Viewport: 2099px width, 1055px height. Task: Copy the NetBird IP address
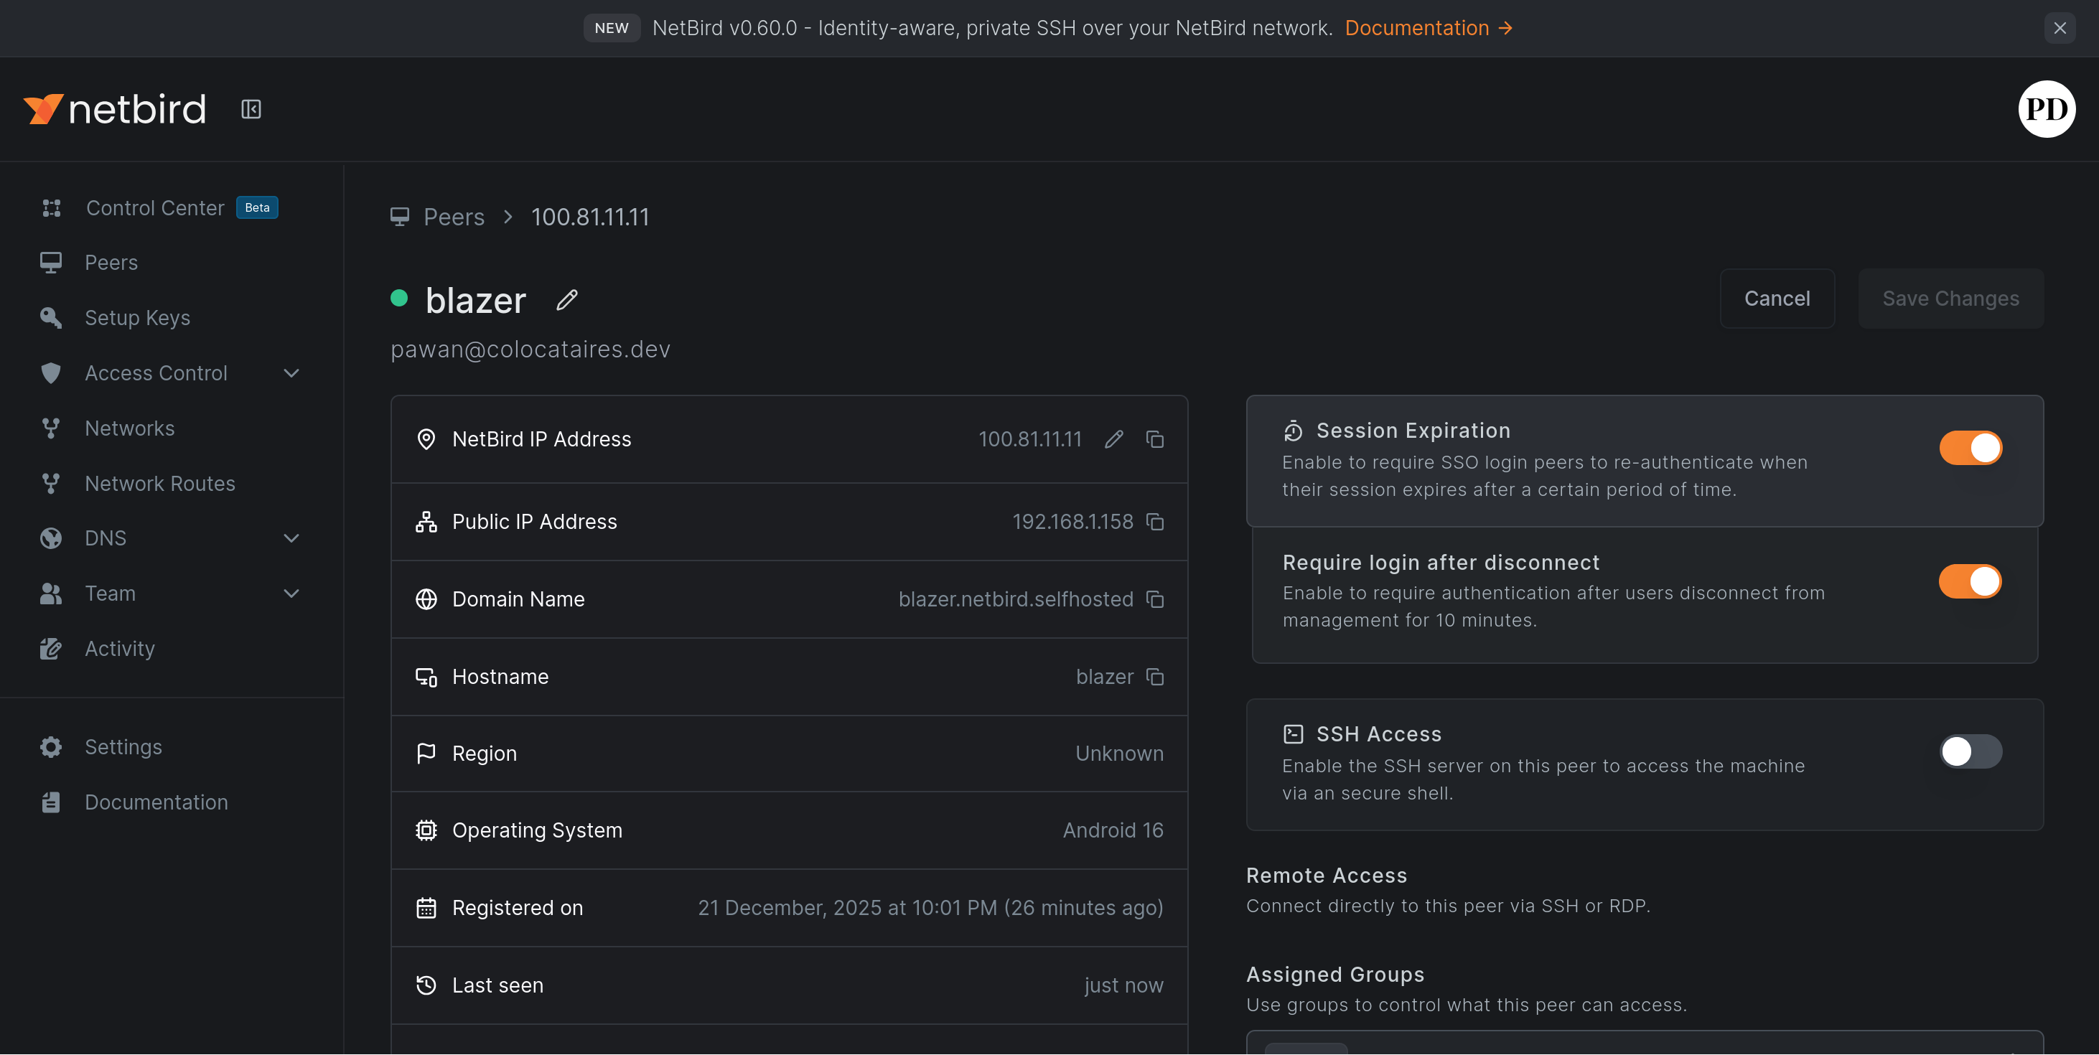tap(1154, 439)
